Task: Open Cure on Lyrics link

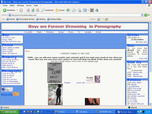Action: [8, 74]
